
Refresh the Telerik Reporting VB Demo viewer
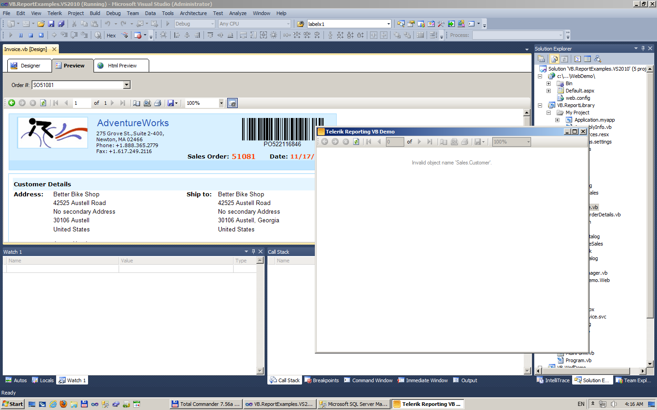coord(356,142)
